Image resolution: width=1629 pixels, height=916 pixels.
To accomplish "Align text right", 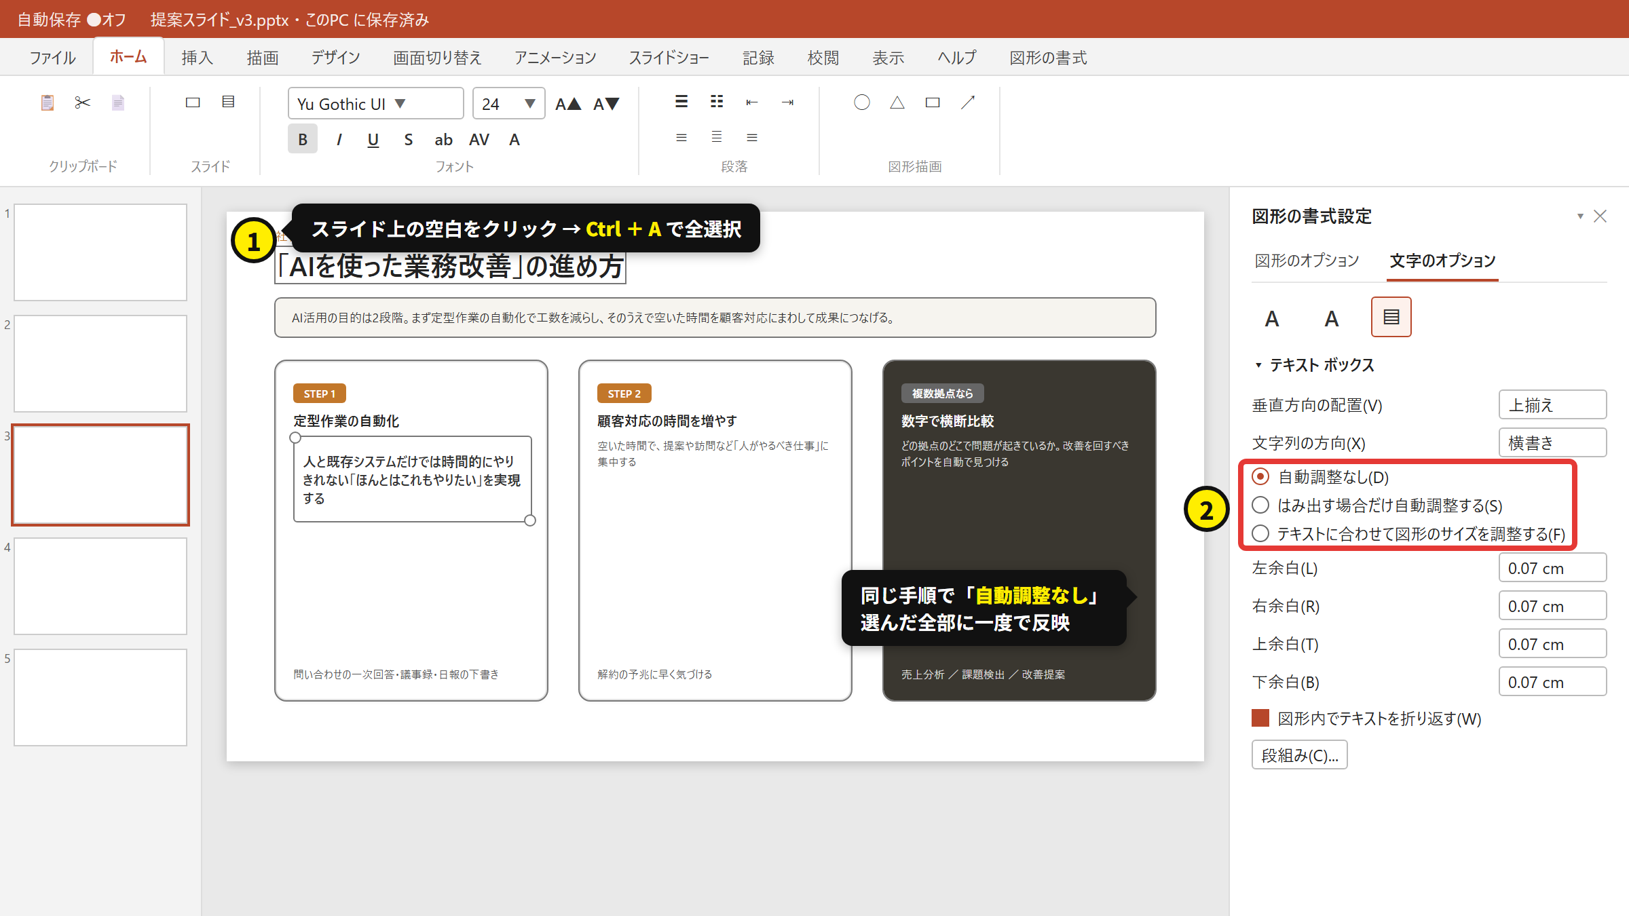I will (x=752, y=138).
